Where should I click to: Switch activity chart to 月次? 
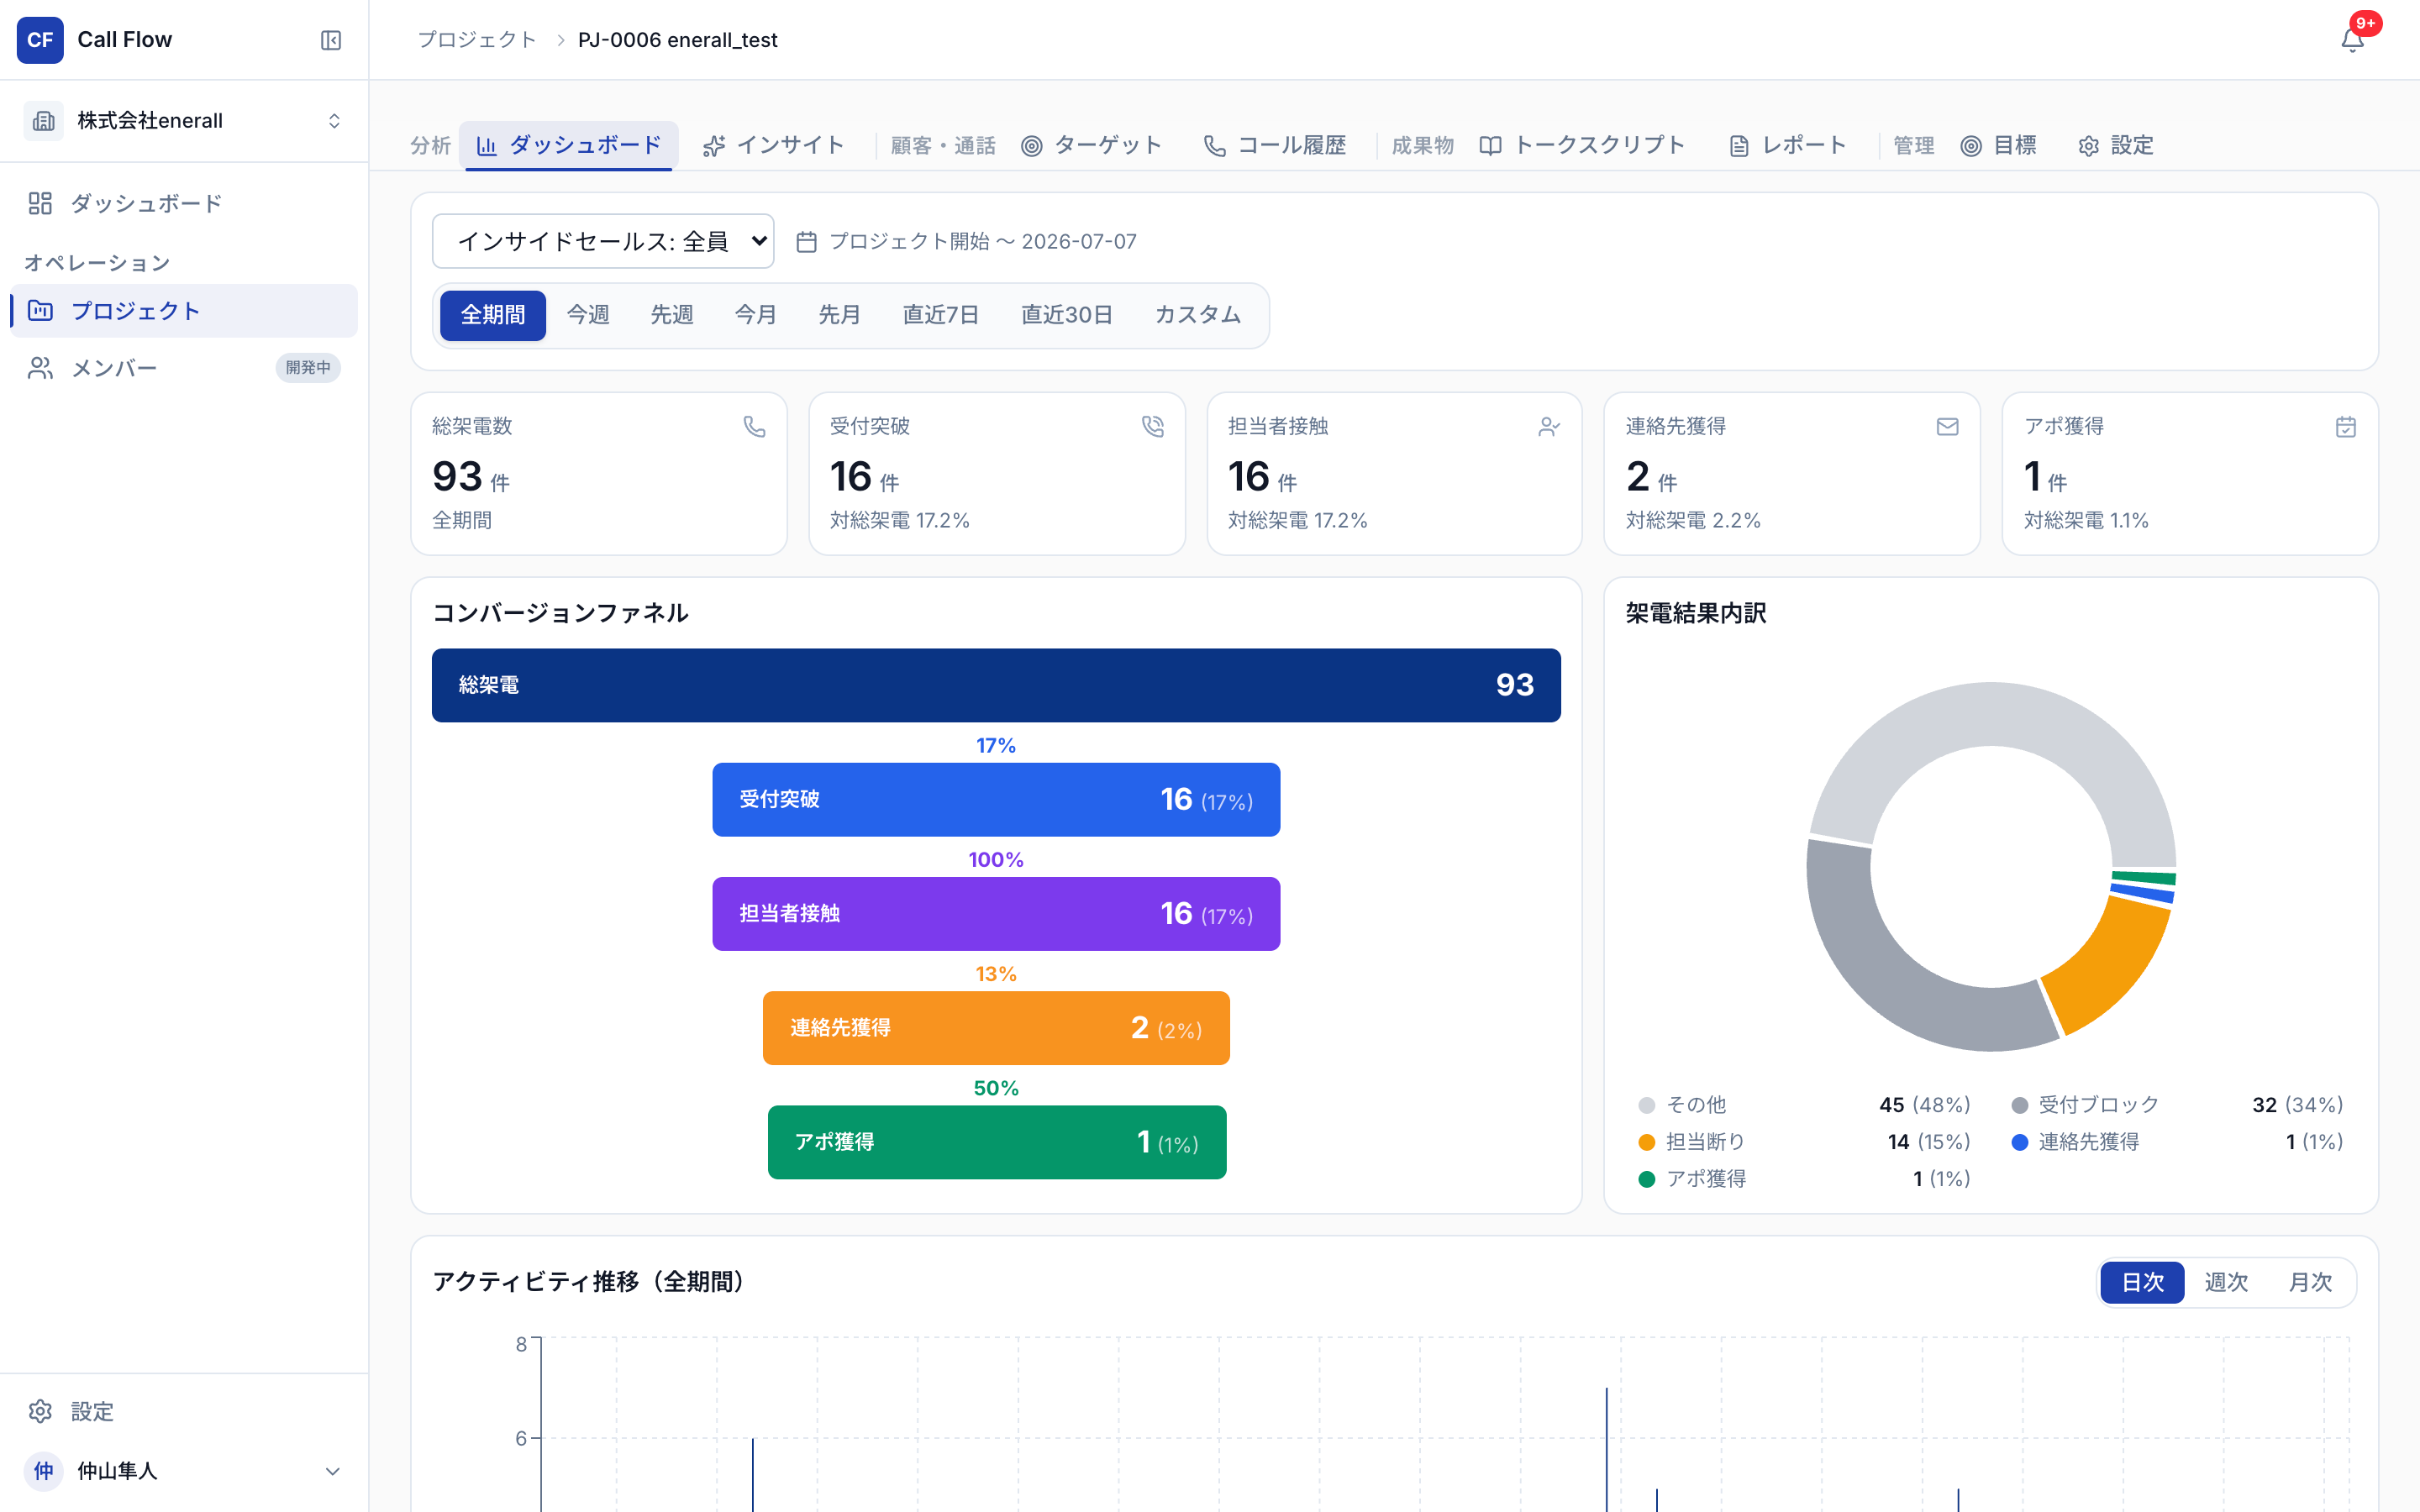point(2310,1282)
